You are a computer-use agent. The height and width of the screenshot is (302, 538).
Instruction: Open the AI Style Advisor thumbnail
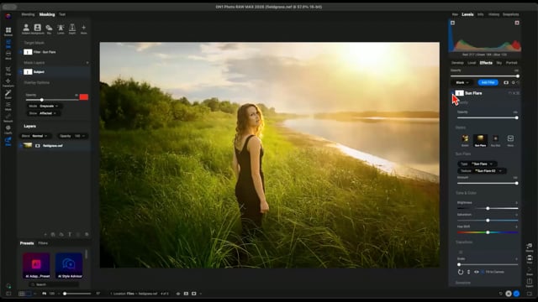[69, 265]
